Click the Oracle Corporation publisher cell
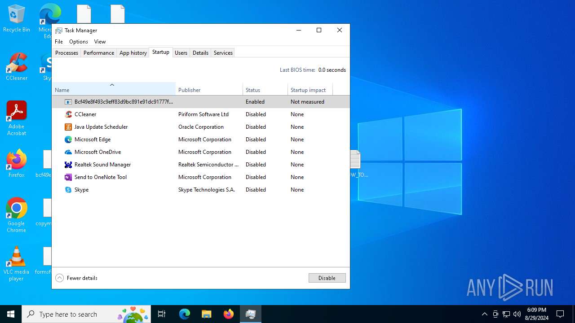This screenshot has width=575, height=323. pyautogui.click(x=201, y=127)
